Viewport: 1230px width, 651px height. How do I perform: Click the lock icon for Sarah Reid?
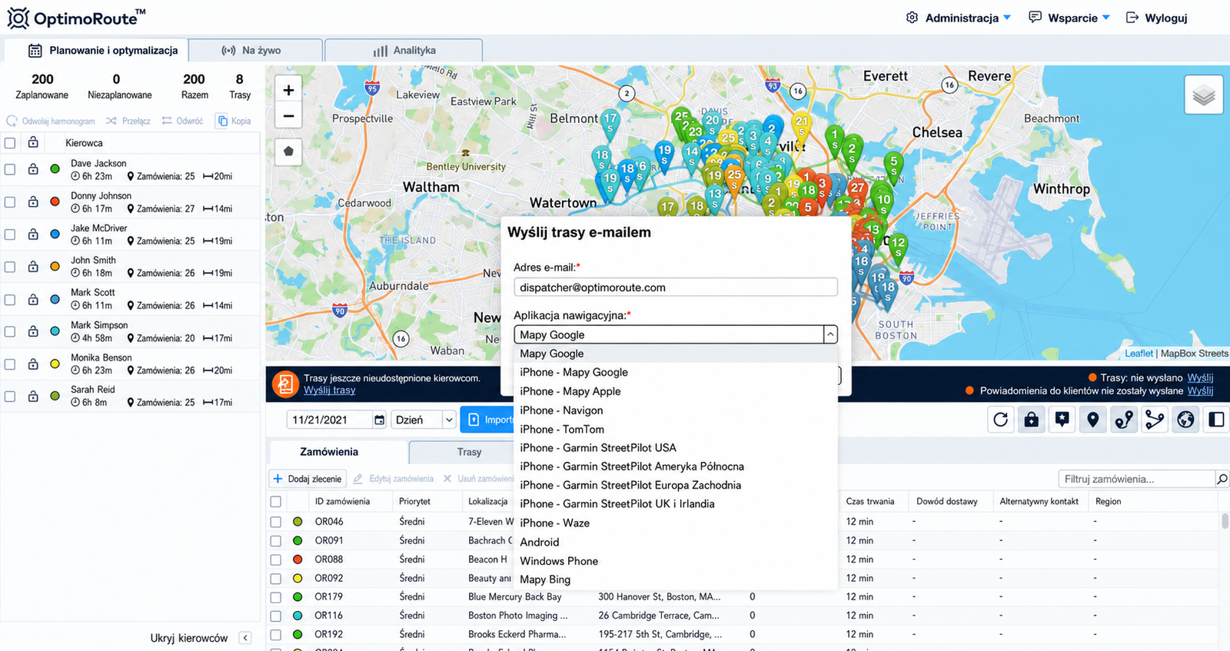33,396
